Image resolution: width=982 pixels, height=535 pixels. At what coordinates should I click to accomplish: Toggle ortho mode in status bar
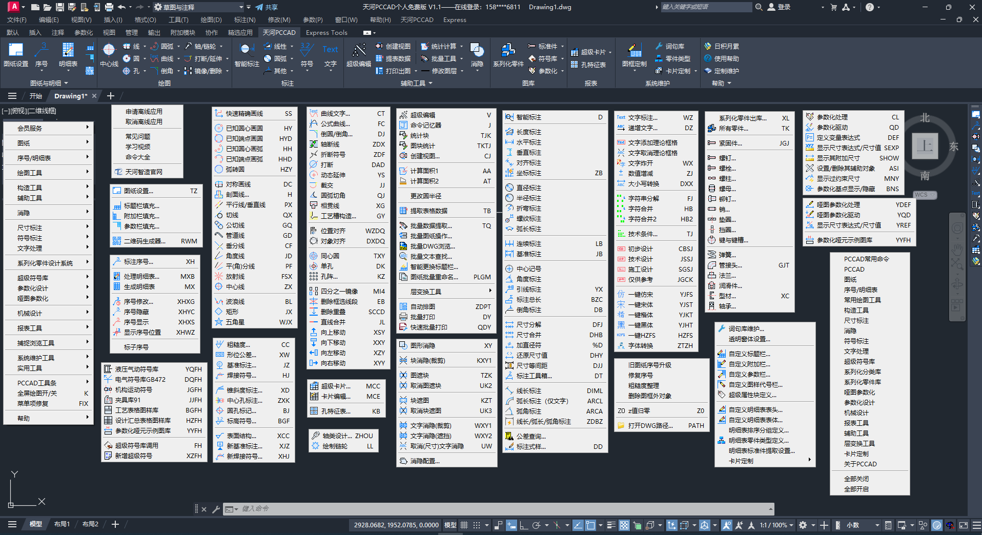click(523, 525)
